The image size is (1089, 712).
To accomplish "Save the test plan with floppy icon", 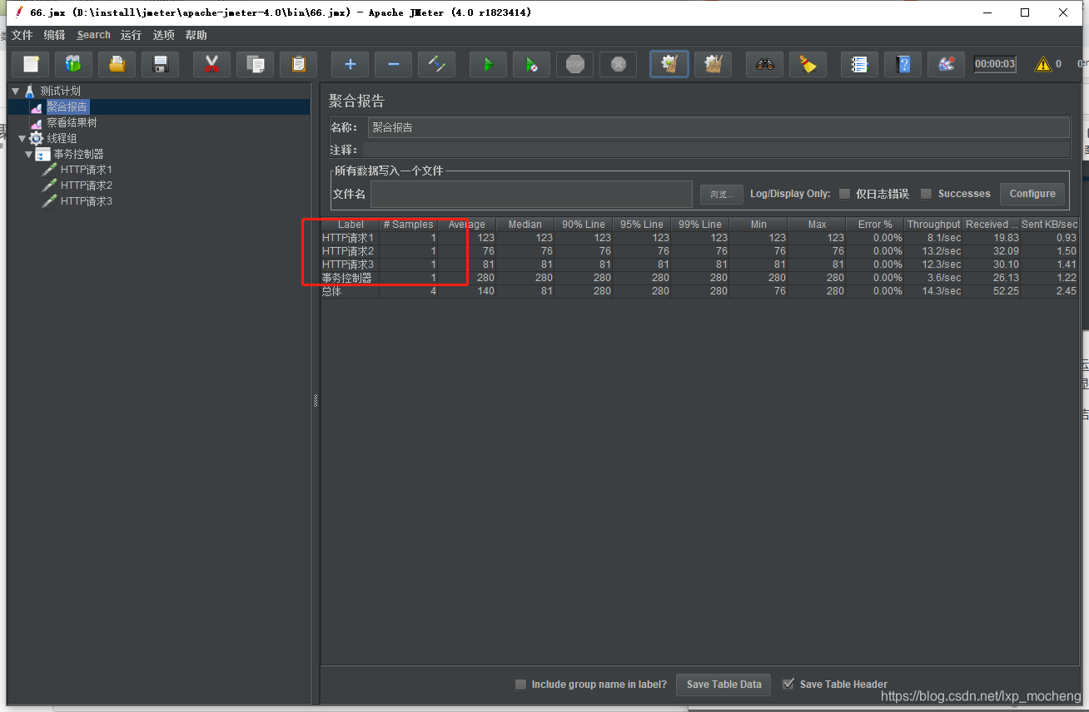I will (161, 64).
